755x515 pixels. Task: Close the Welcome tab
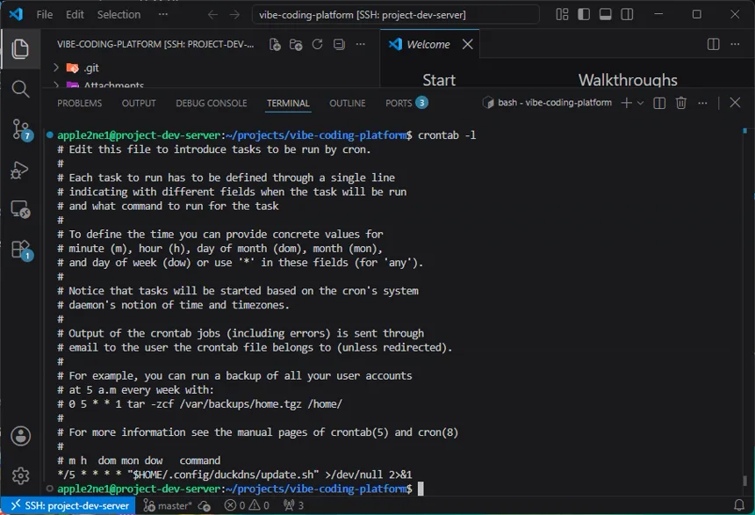[x=467, y=44]
